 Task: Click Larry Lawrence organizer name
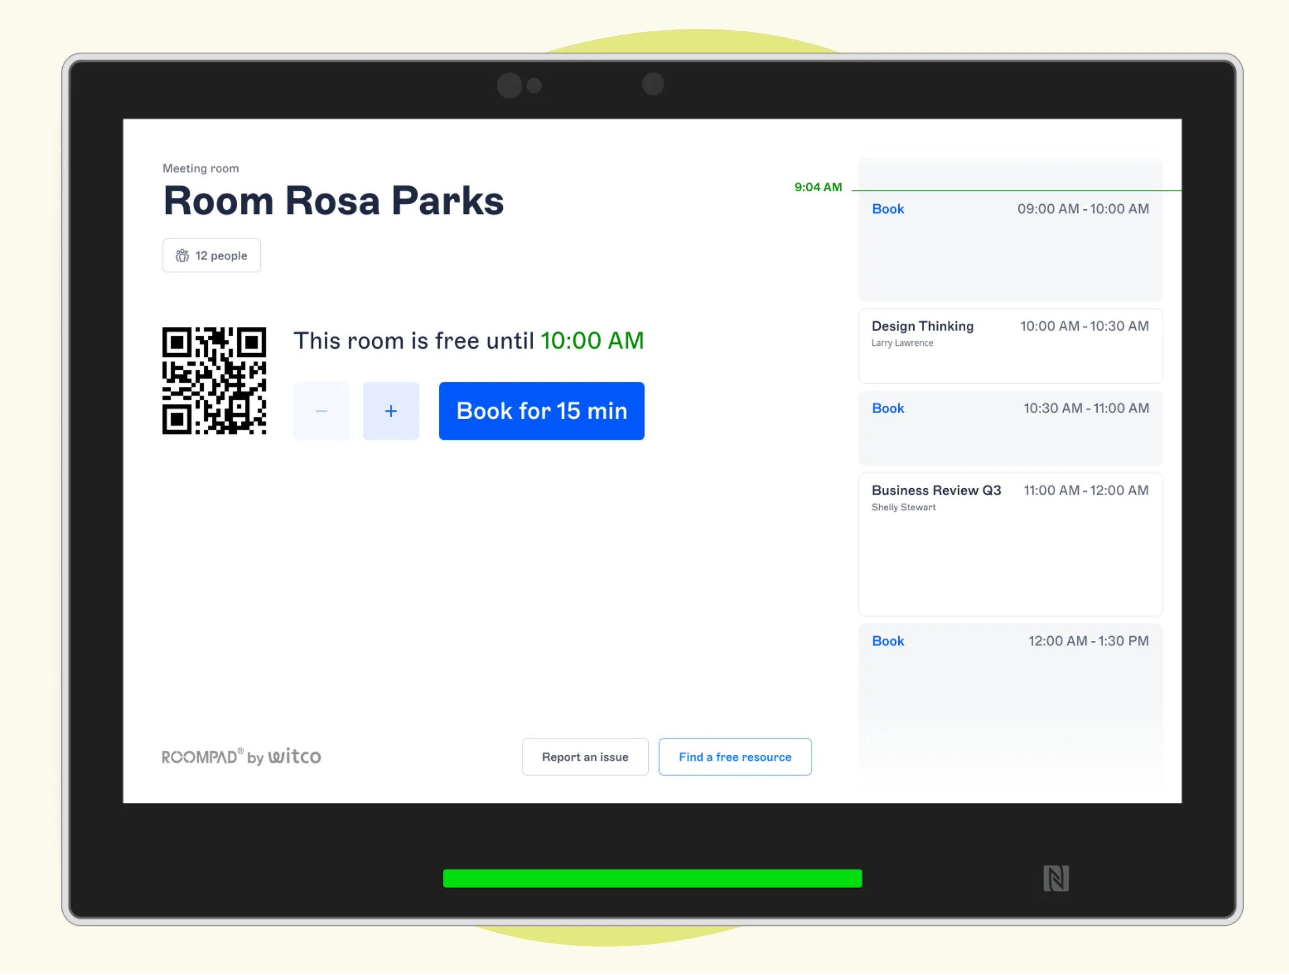(x=902, y=343)
